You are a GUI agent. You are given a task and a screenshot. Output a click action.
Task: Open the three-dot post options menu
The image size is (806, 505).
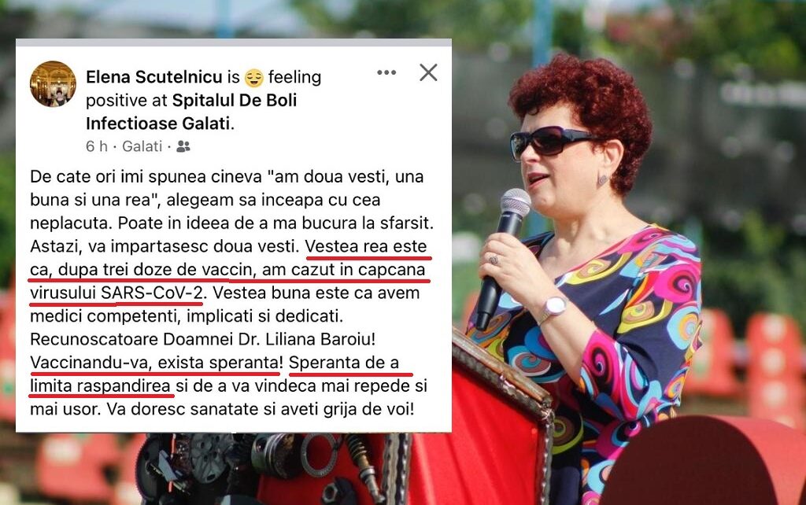[386, 72]
